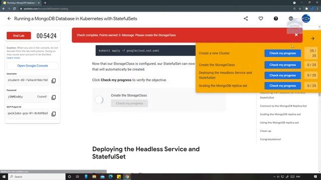Click End Lab button
Viewport: 321px width, 180px height.
[19, 35]
